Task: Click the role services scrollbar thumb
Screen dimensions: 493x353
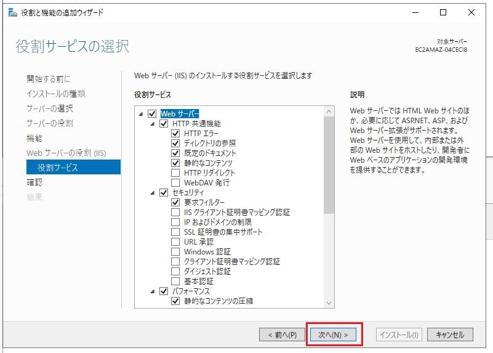Action: point(329,165)
